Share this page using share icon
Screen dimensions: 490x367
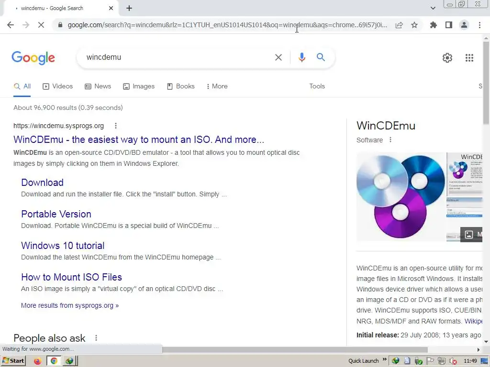pos(399,25)
